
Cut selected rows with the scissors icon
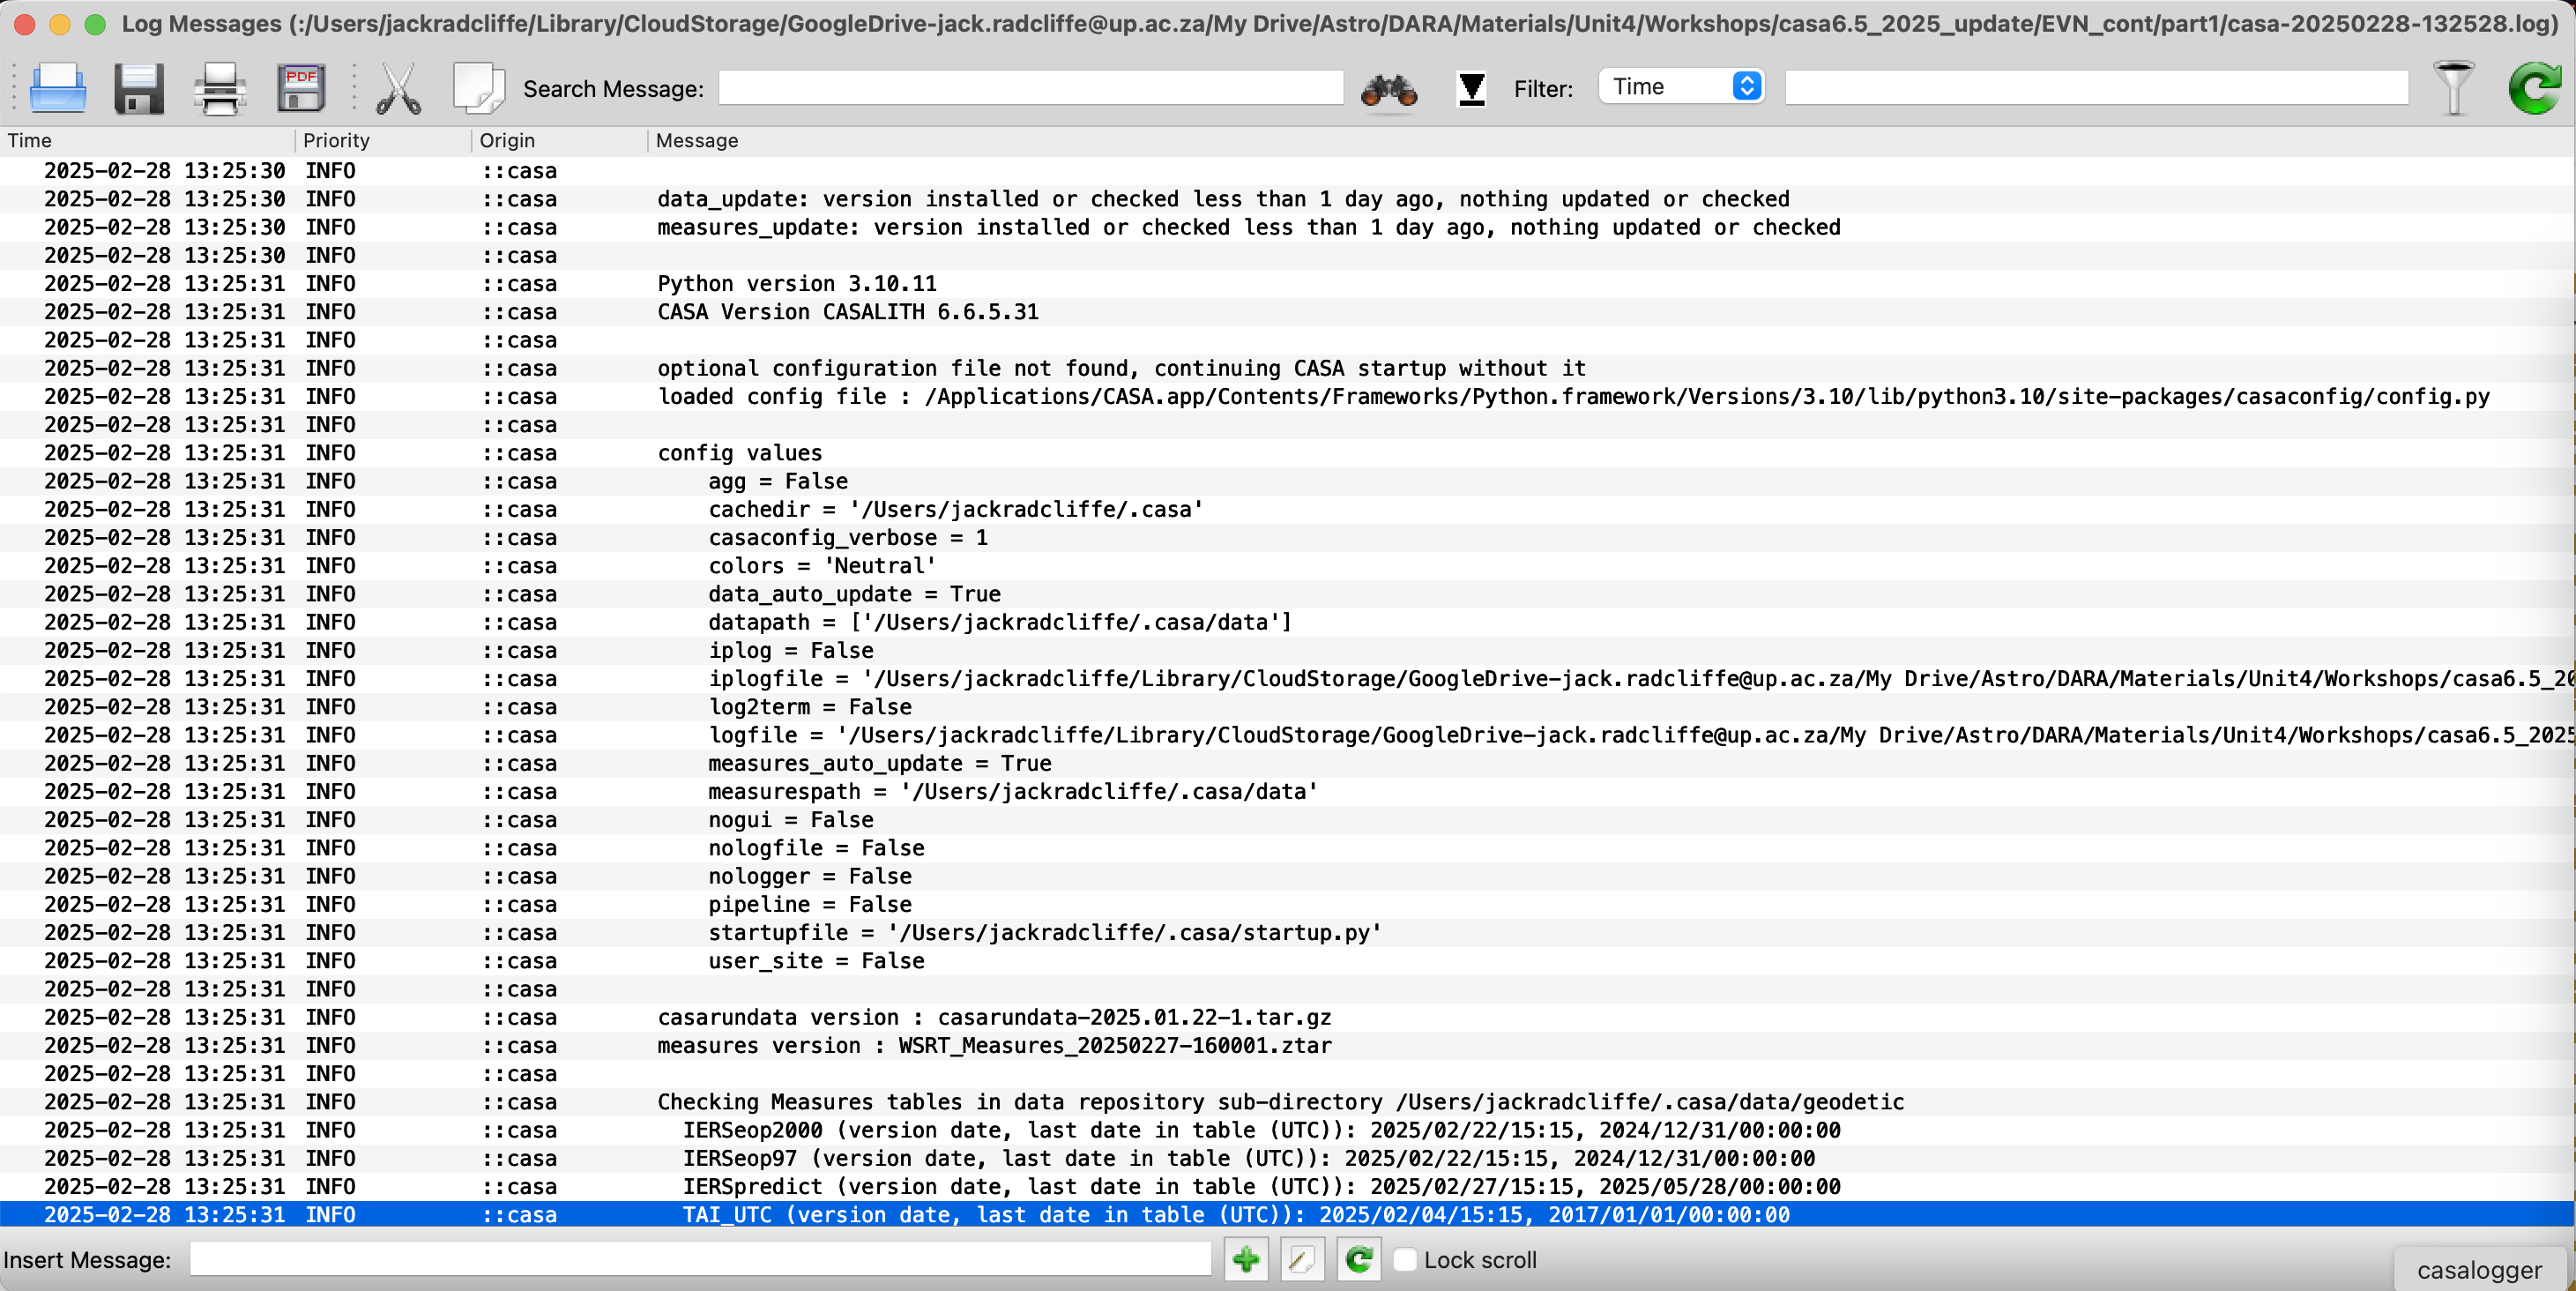pos(398,88)
